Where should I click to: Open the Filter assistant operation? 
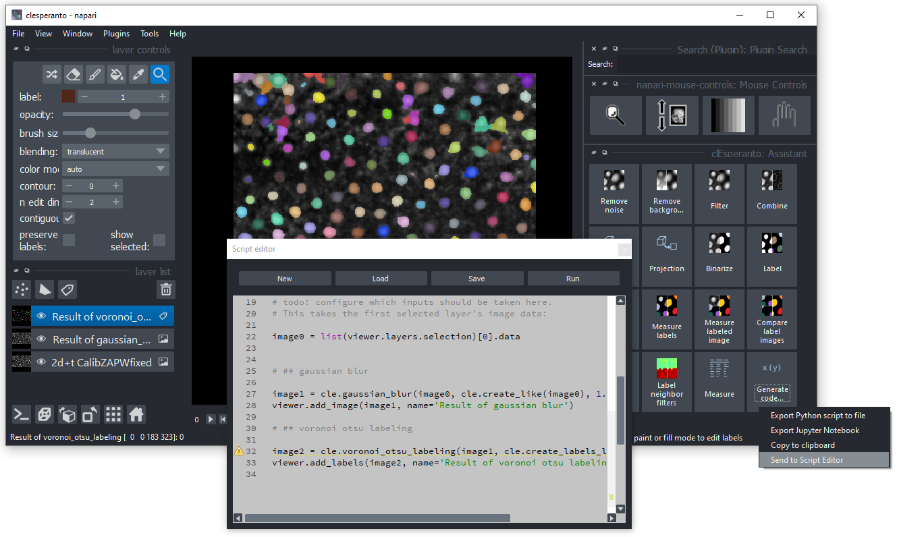click(x=719, y=194)
